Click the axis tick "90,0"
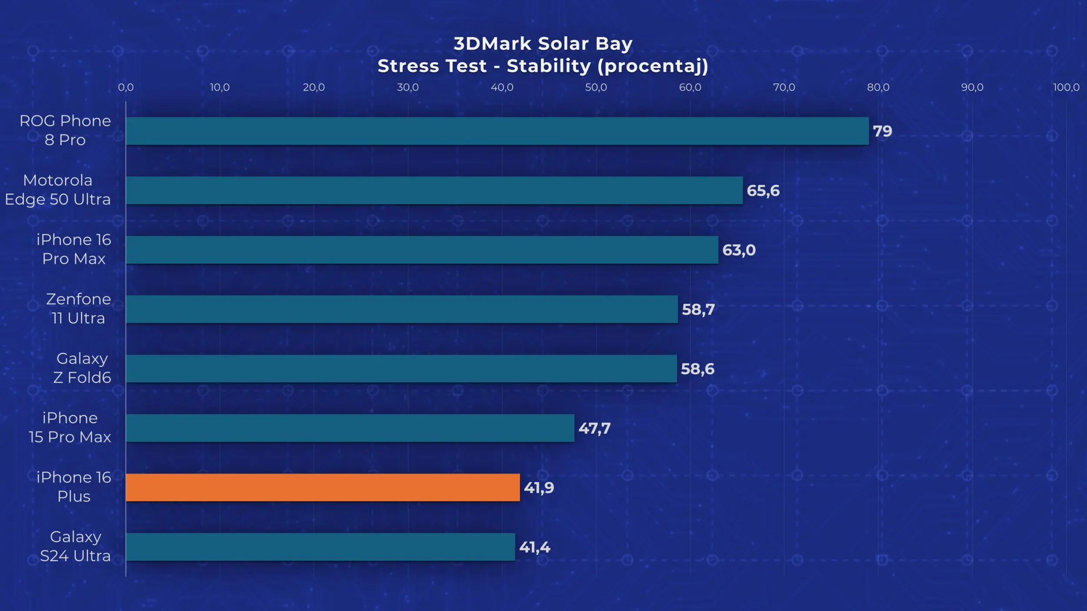Screen dimensions: 1087x611 (x=972, y=87)
